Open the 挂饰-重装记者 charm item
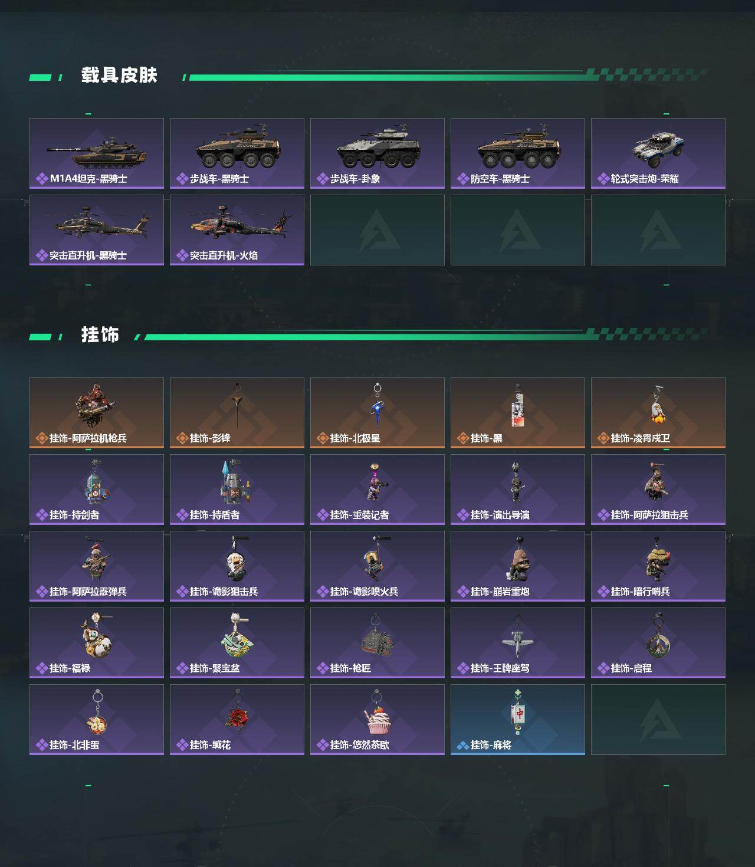This screenshot has height=867, width=755. click(x=377, y=490)
